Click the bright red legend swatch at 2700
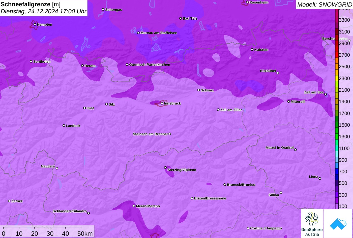 point(337,55)
